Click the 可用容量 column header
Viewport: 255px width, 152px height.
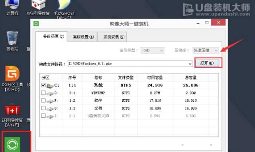(155, 77)
